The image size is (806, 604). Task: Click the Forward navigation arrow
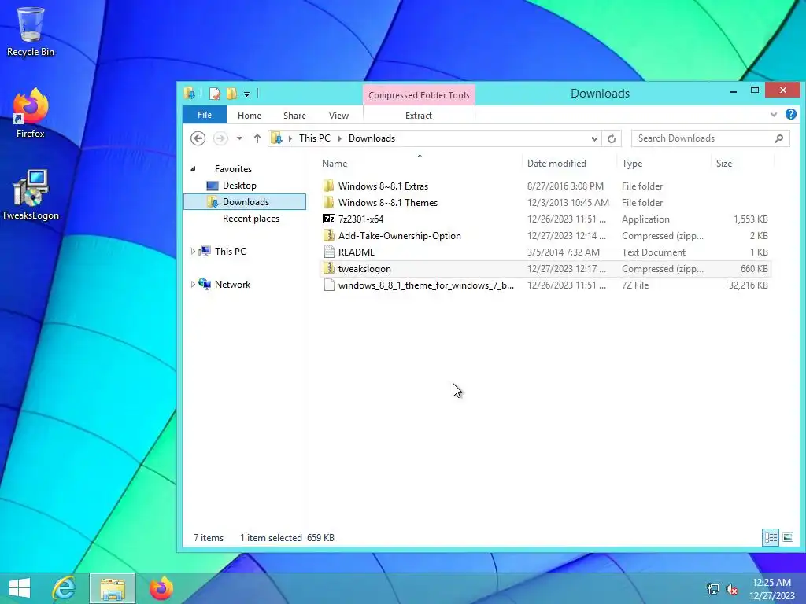[220, 138]
